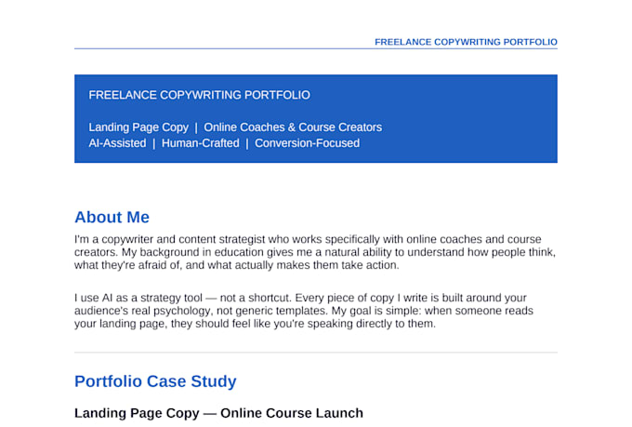The image size is (632, 427).
Task: Click 'AI-Assisted' in the banner
Action: tap(117, 143)
